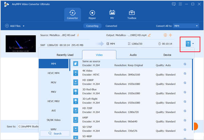Switch to the Converting tab
The height and width of the screenshot is (140, 204).
point(92,26)
